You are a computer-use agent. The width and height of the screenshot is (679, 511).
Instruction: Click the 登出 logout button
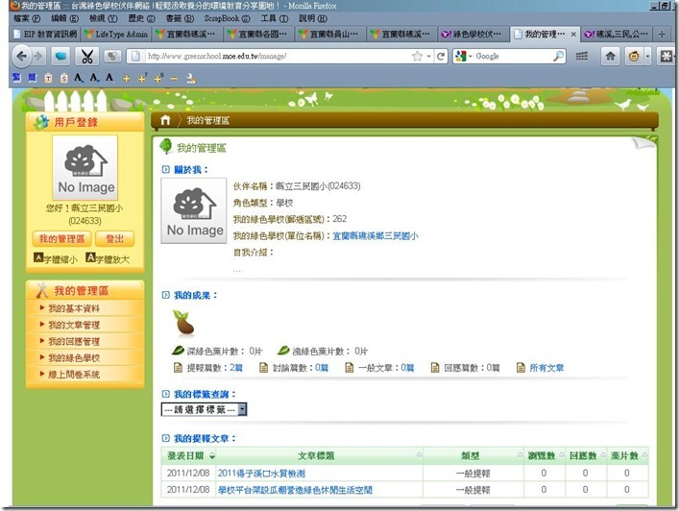coord(114,238)
